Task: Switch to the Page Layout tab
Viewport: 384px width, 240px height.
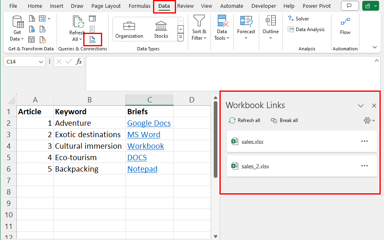Action: pos(106,6)
